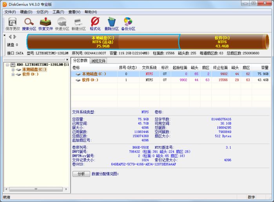Screen dimensions: 274x202
Task: Expand the 本地磁盘(C:) tree node
Action: (x=13, y=69)
